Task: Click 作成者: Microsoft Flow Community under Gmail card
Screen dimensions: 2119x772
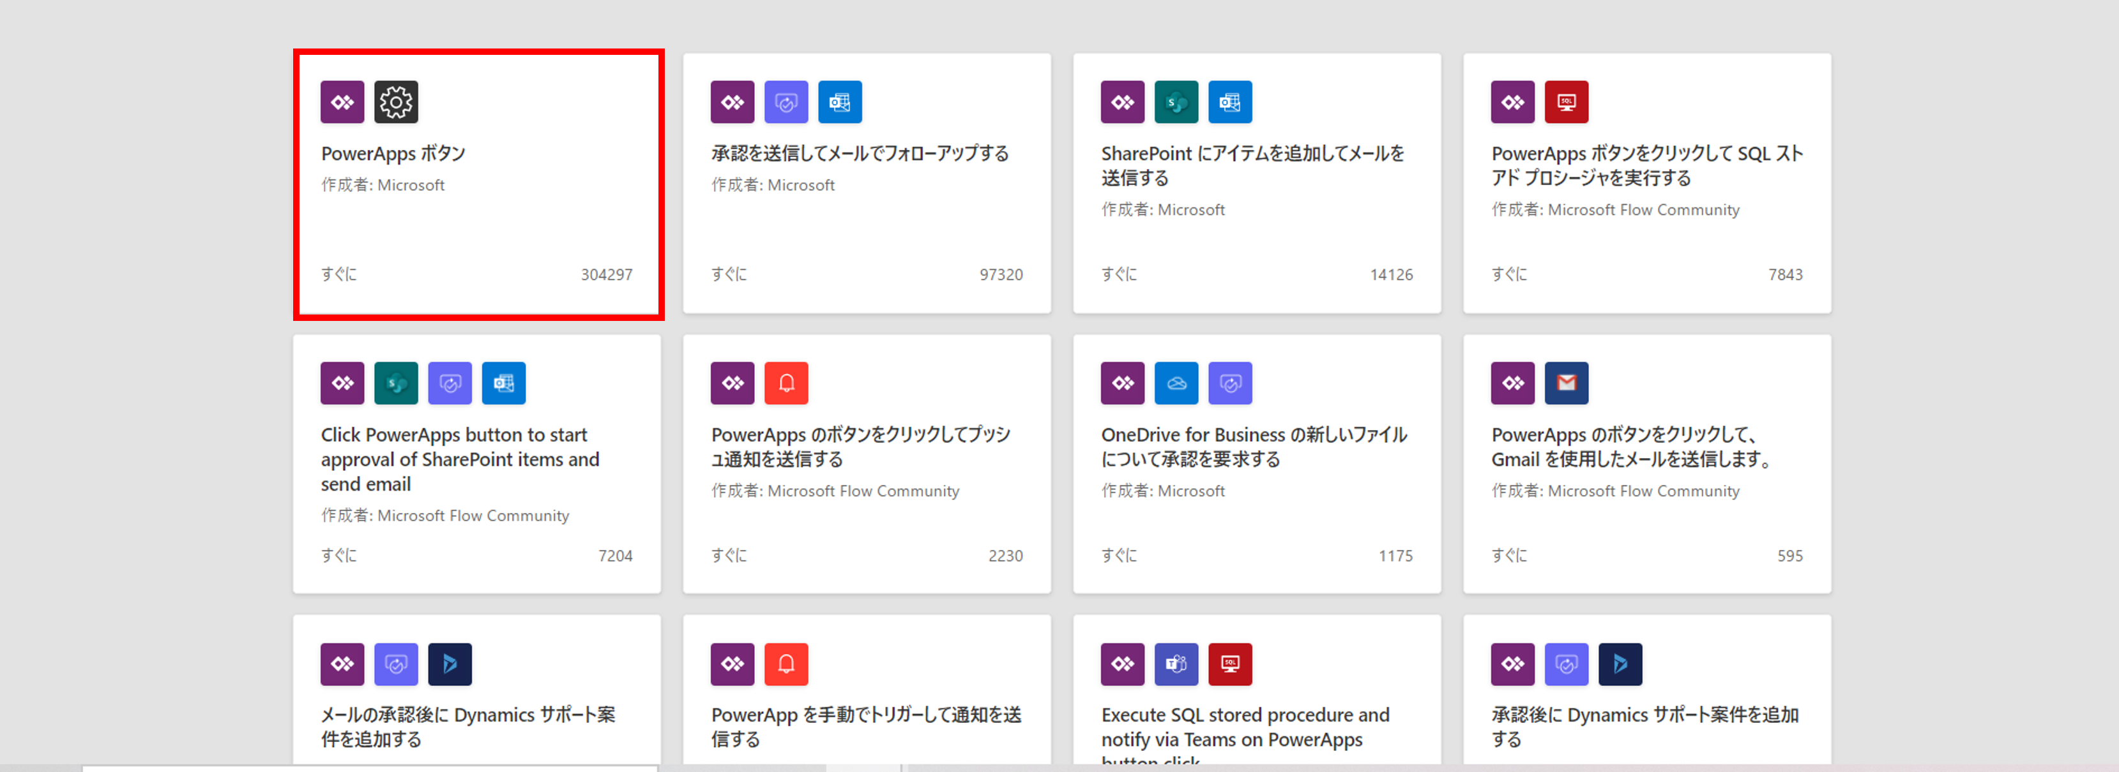Action: click(1616, 492)
